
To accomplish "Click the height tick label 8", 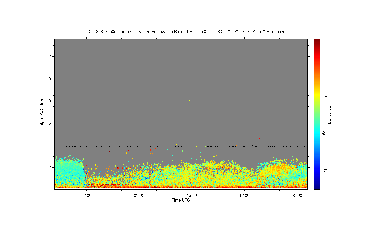I will point(50,101).
